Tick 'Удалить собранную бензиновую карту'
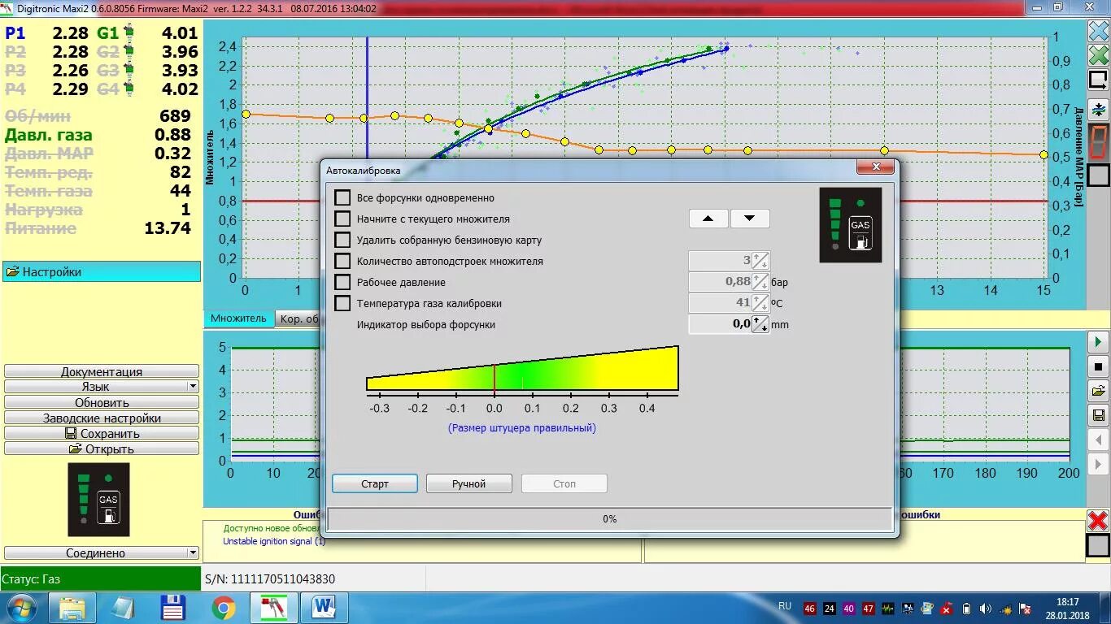 pos(342,240)
